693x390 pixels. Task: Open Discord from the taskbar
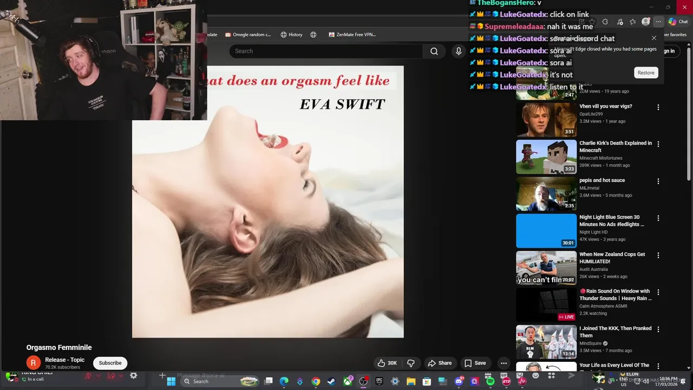pos(459,381)
